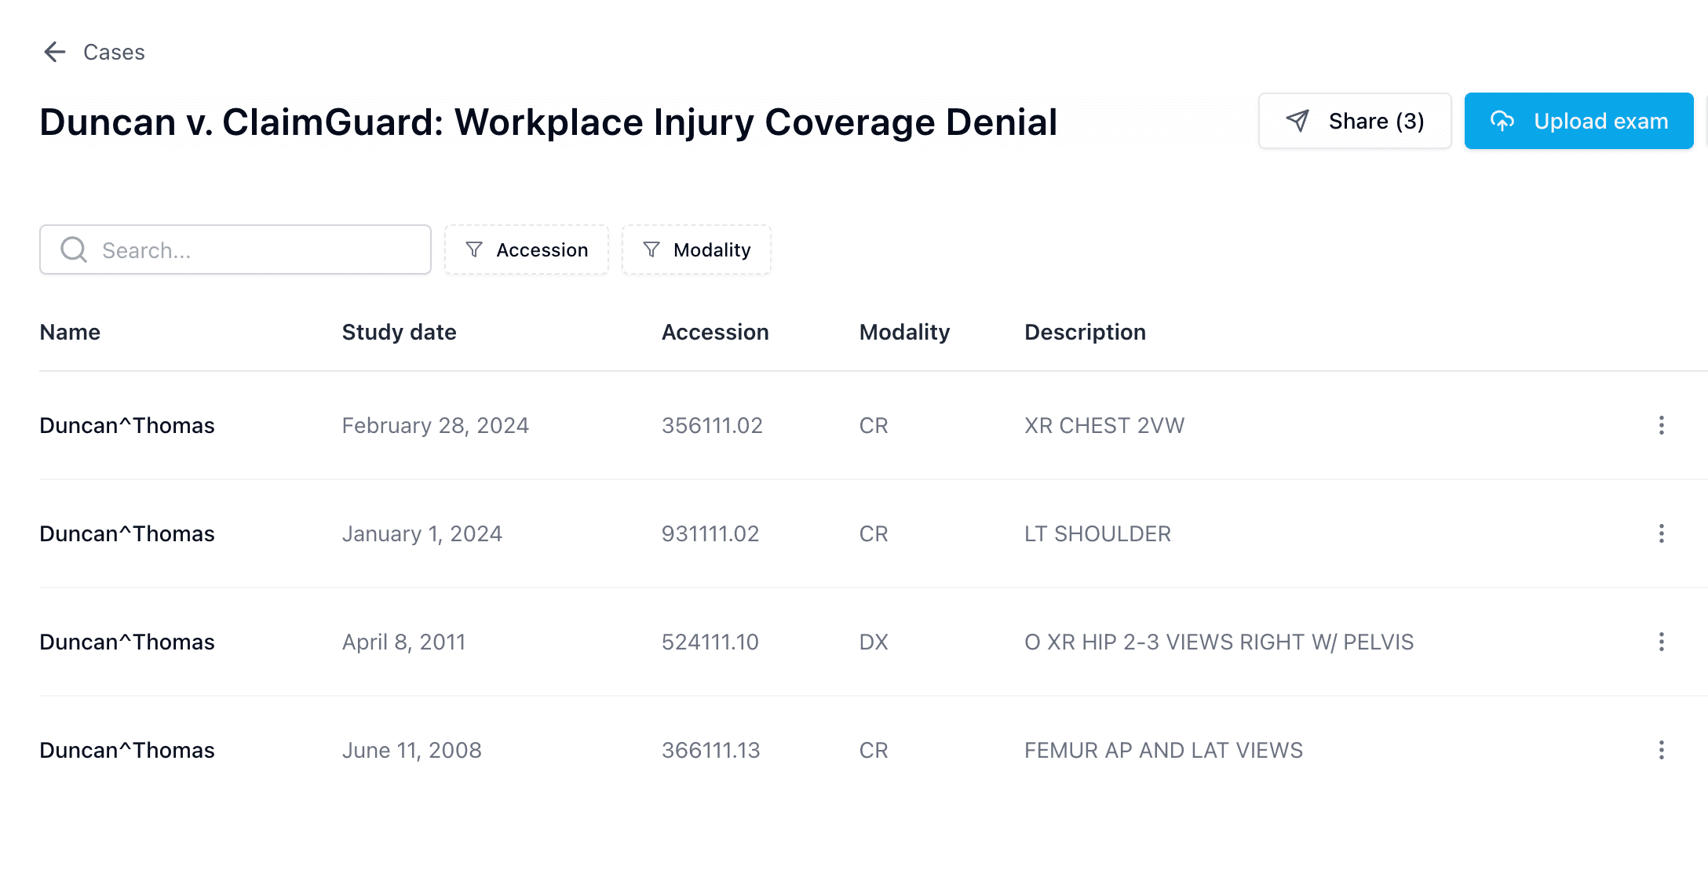Click the cloud upload icon
This screenshot has width=1708, height=877.
coord(1502,121)
